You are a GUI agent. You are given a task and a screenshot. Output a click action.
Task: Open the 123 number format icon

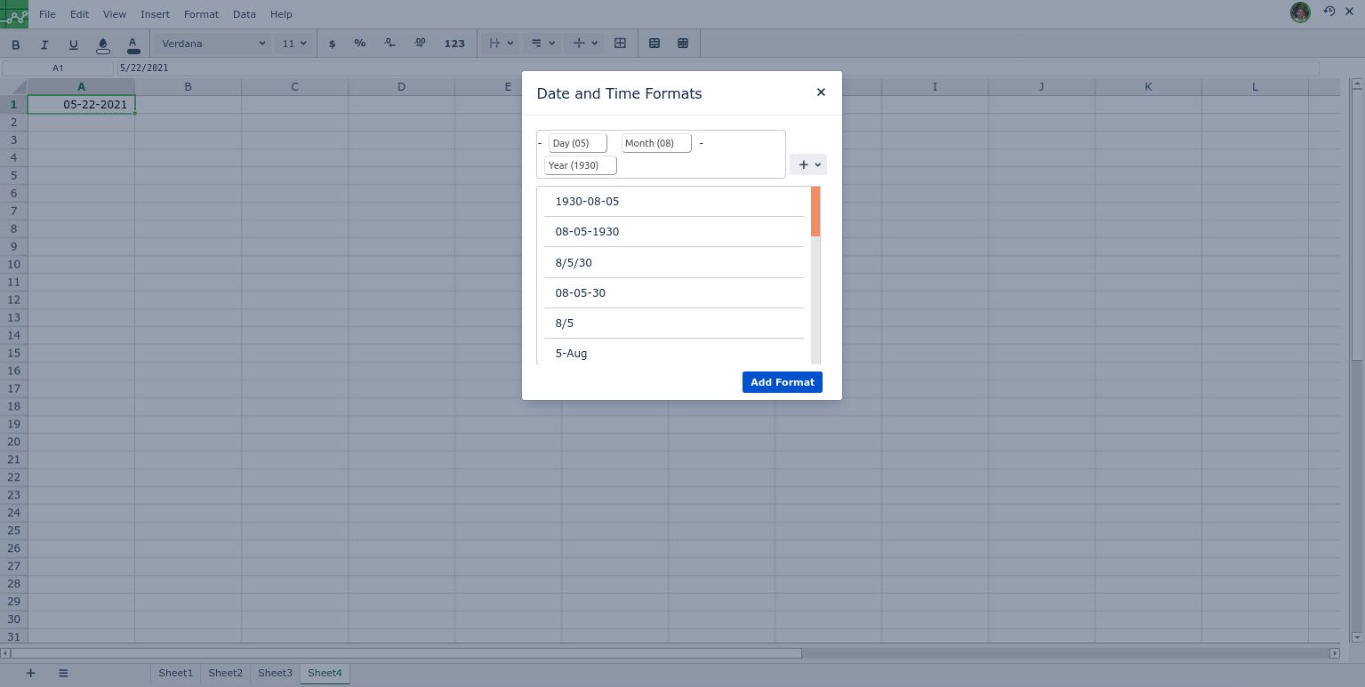(x=454, y=44)
